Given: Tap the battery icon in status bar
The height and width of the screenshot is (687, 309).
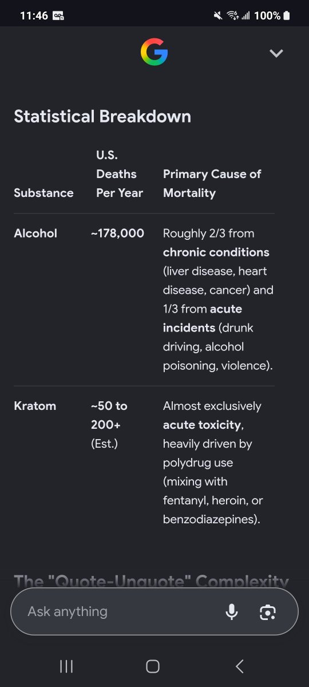Looking at the screenshot, I should pyautogui.click(x=286, y=16).
